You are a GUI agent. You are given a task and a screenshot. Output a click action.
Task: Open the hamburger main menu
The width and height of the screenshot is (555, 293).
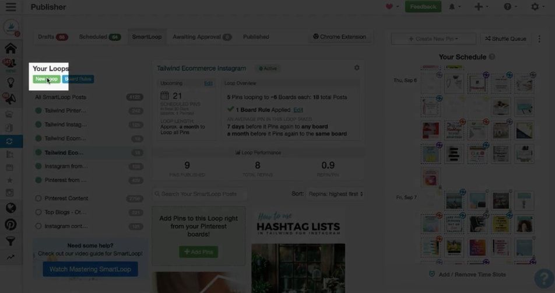pyautogui.click(x=10, y=7)
